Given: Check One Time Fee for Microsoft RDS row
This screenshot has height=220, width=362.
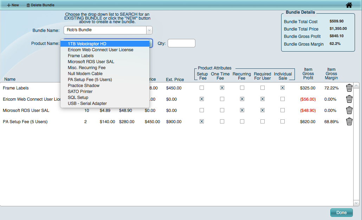Looking at the screenshot, I should [x=222, y=110].
